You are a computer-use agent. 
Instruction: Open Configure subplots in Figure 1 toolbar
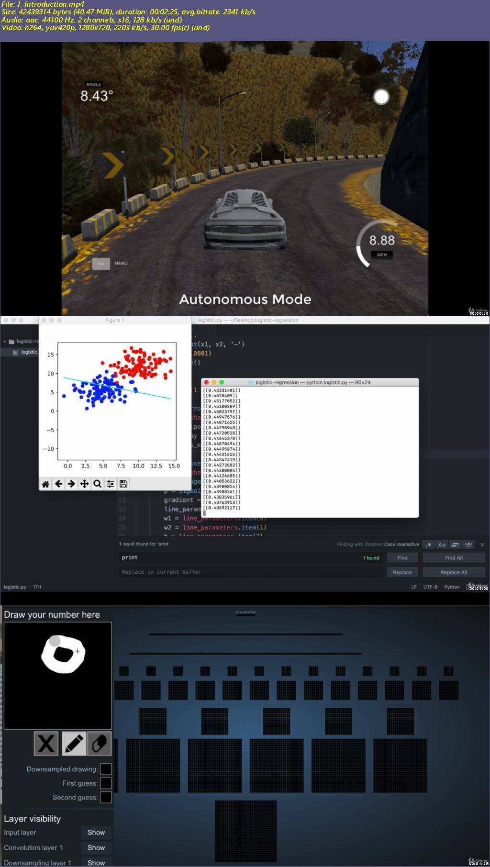110,484
